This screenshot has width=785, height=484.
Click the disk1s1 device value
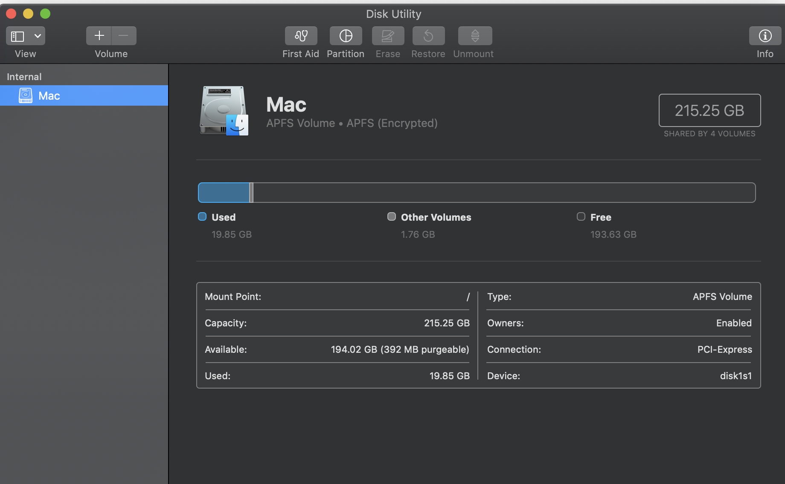[x=736, y=376]
